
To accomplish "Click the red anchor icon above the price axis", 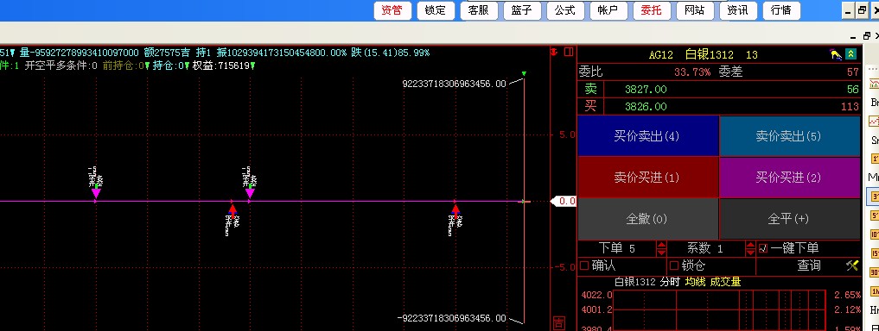I will tap(555, 53).
